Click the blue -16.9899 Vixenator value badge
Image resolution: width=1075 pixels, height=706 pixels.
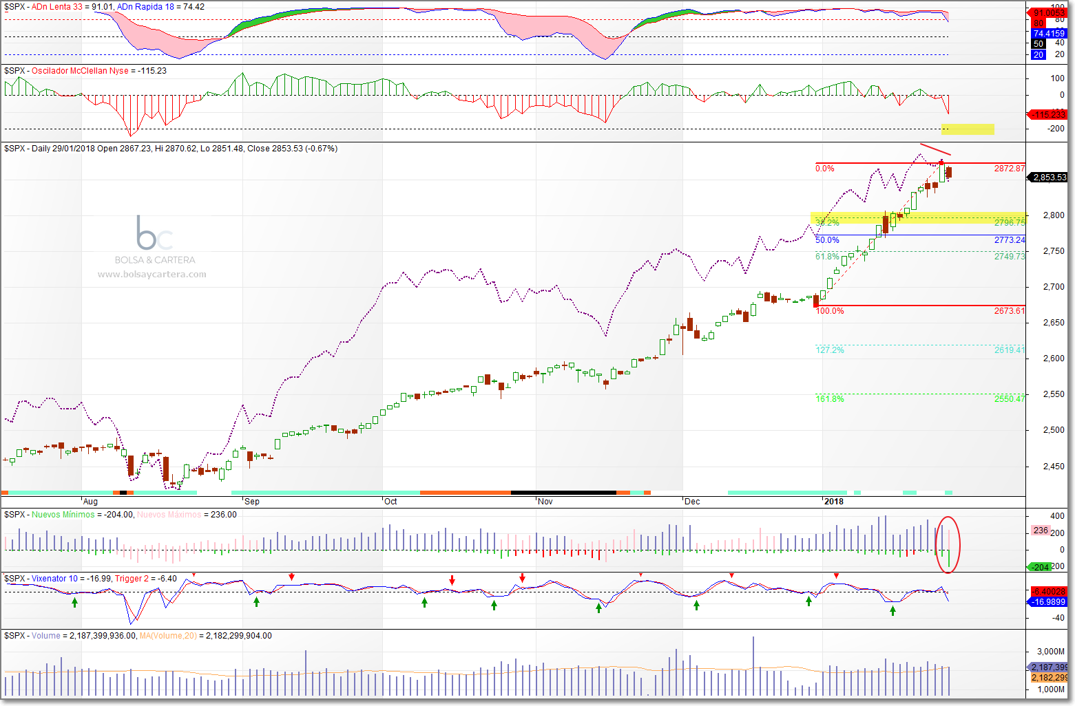tap(1047, 601)
